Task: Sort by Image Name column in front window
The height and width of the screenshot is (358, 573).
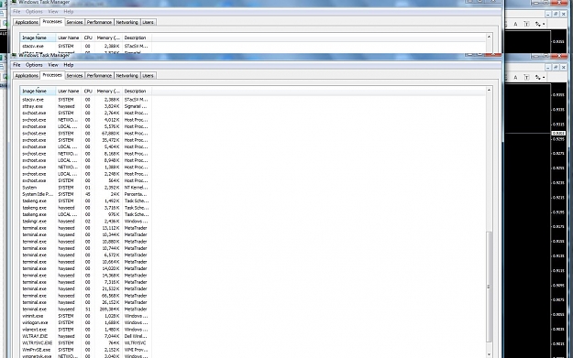Action: click(38, 92)
